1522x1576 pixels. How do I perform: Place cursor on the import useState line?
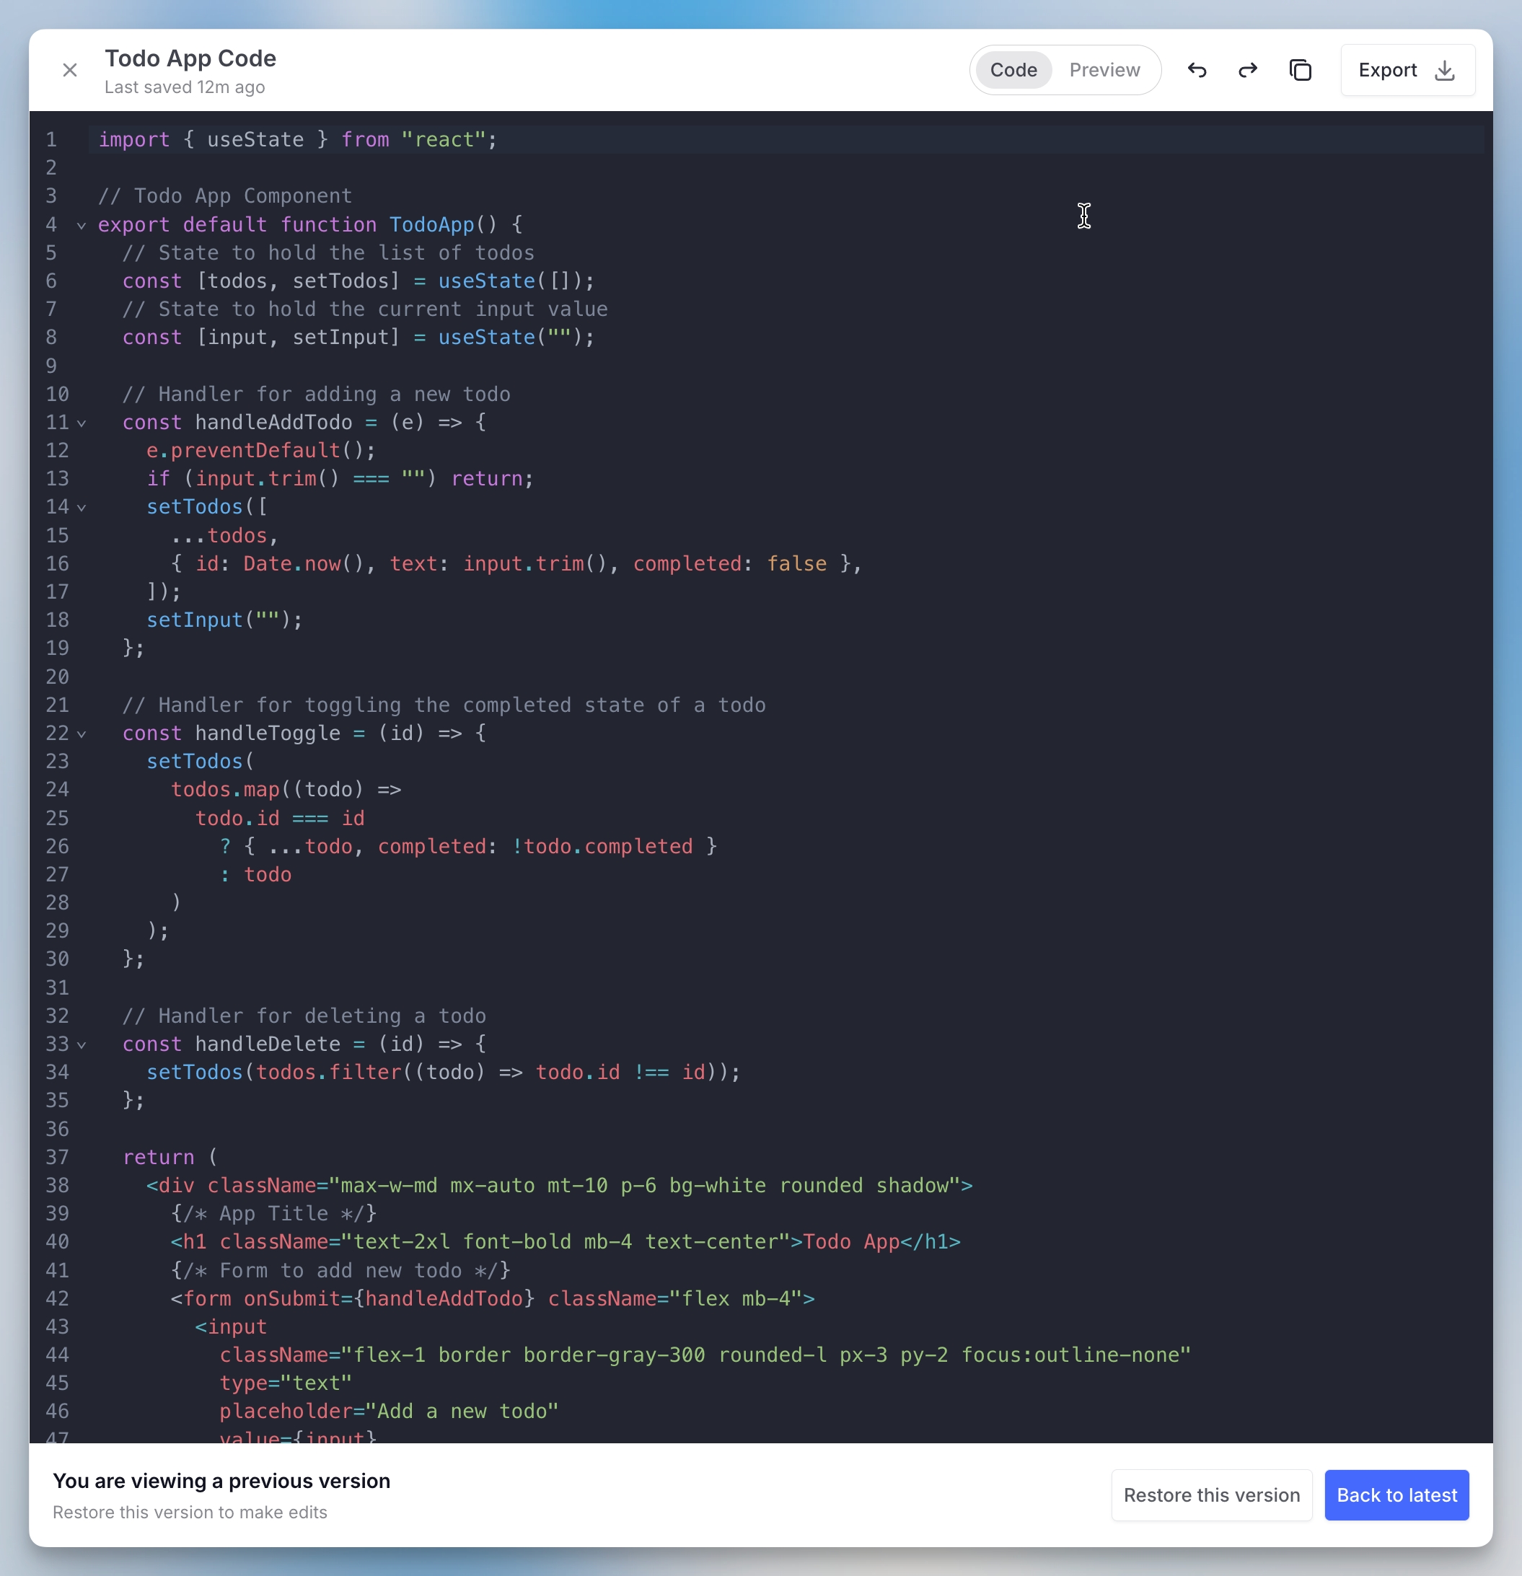[x=297, y=140]
